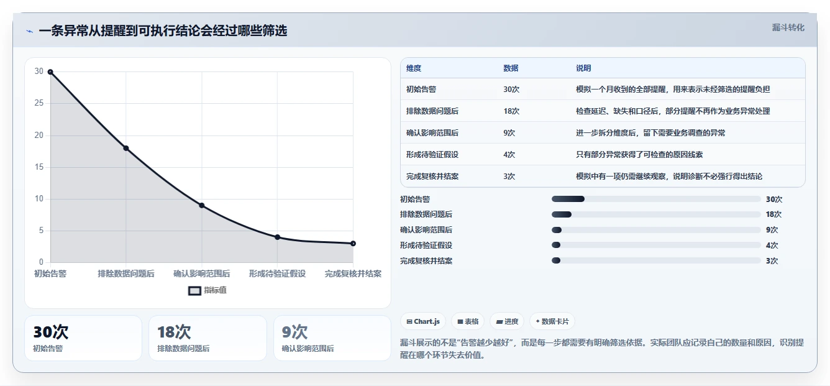Click the 排除数据问题后 progress bar
Image resolution: width=830 pixels, height=386 pixels.
[x=656, y=214]
